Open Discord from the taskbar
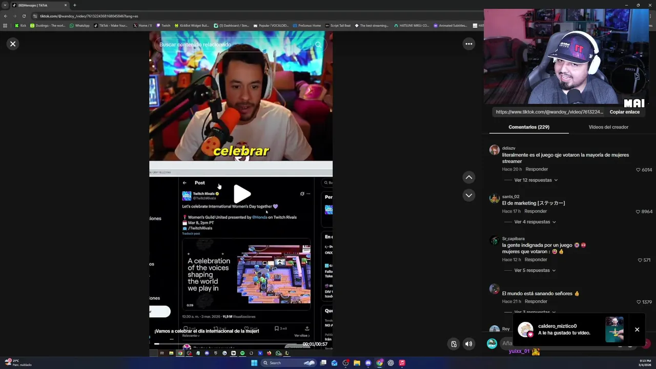Viewport: 656px width, 369px height. pyautogui.click(x=368, y=363)
